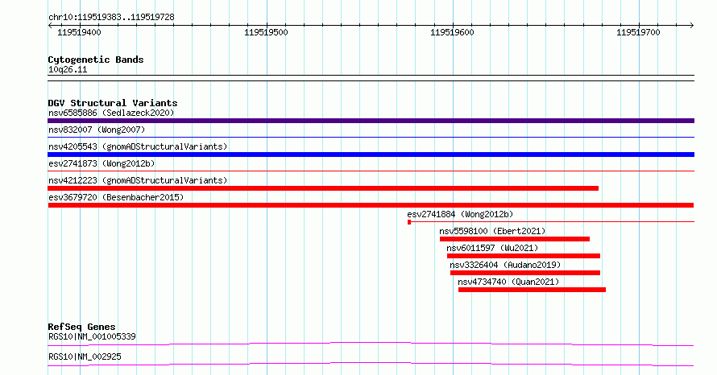717x375 pixels.
Task: Click the chr10:119519383..119519728 coordinate label
Action: (111, 18)
